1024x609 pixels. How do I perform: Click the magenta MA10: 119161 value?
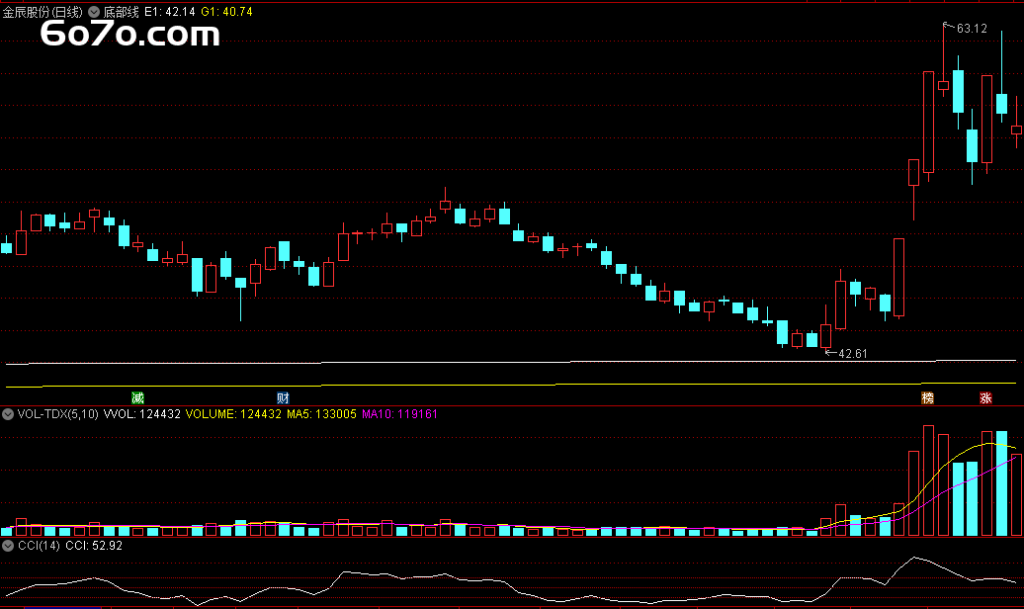(399, 414)
